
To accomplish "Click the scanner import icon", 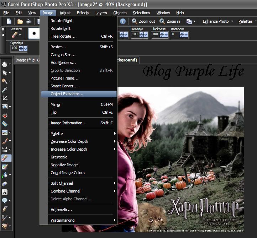I will [29, 21].
